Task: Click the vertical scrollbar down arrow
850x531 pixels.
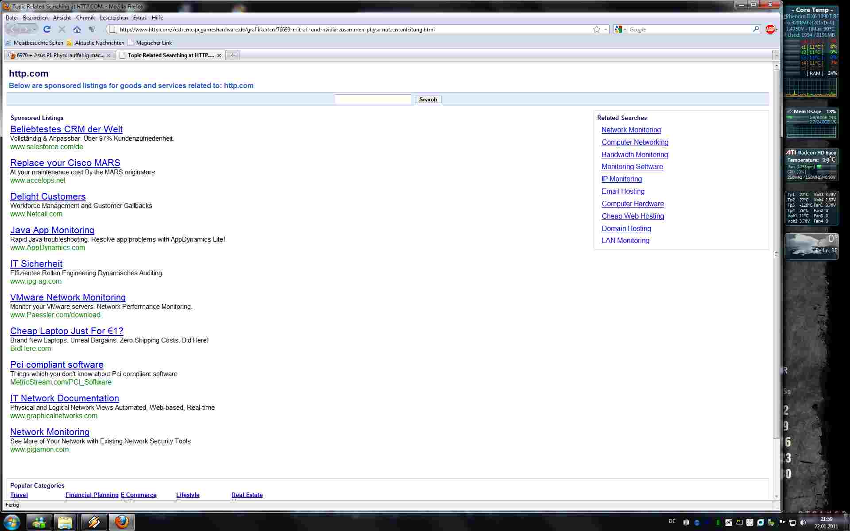Action: tap(776, 496)
